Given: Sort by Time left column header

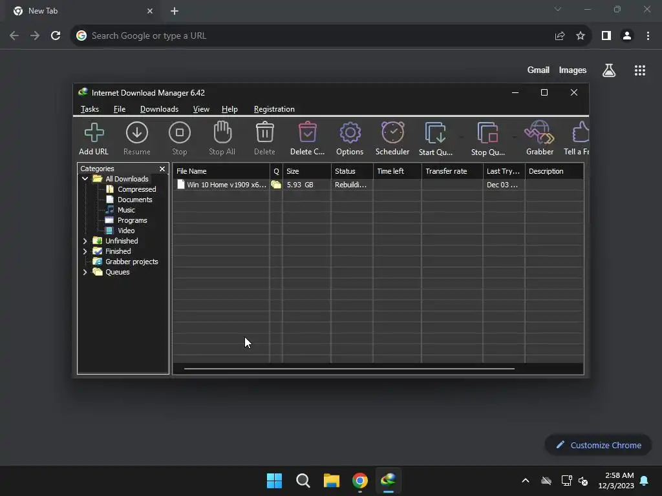Looking at the screenshot, I should point(398,171).
